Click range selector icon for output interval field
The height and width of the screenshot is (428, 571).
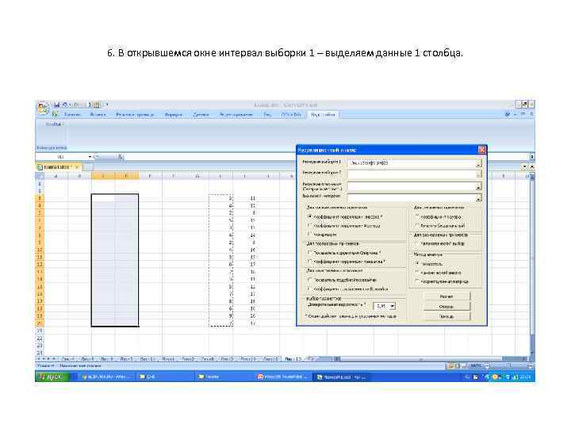coord(478,198)
